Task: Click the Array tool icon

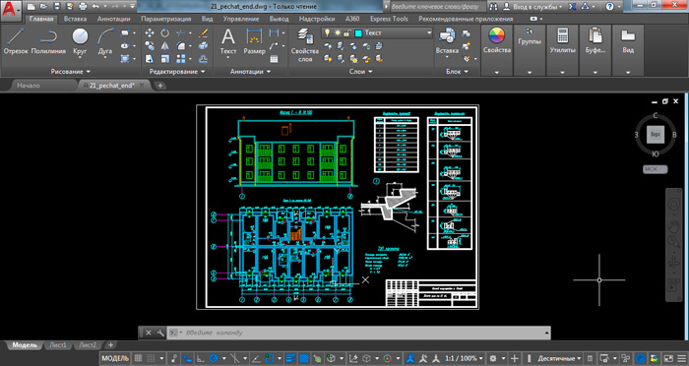Action: (x=180, y=58)
